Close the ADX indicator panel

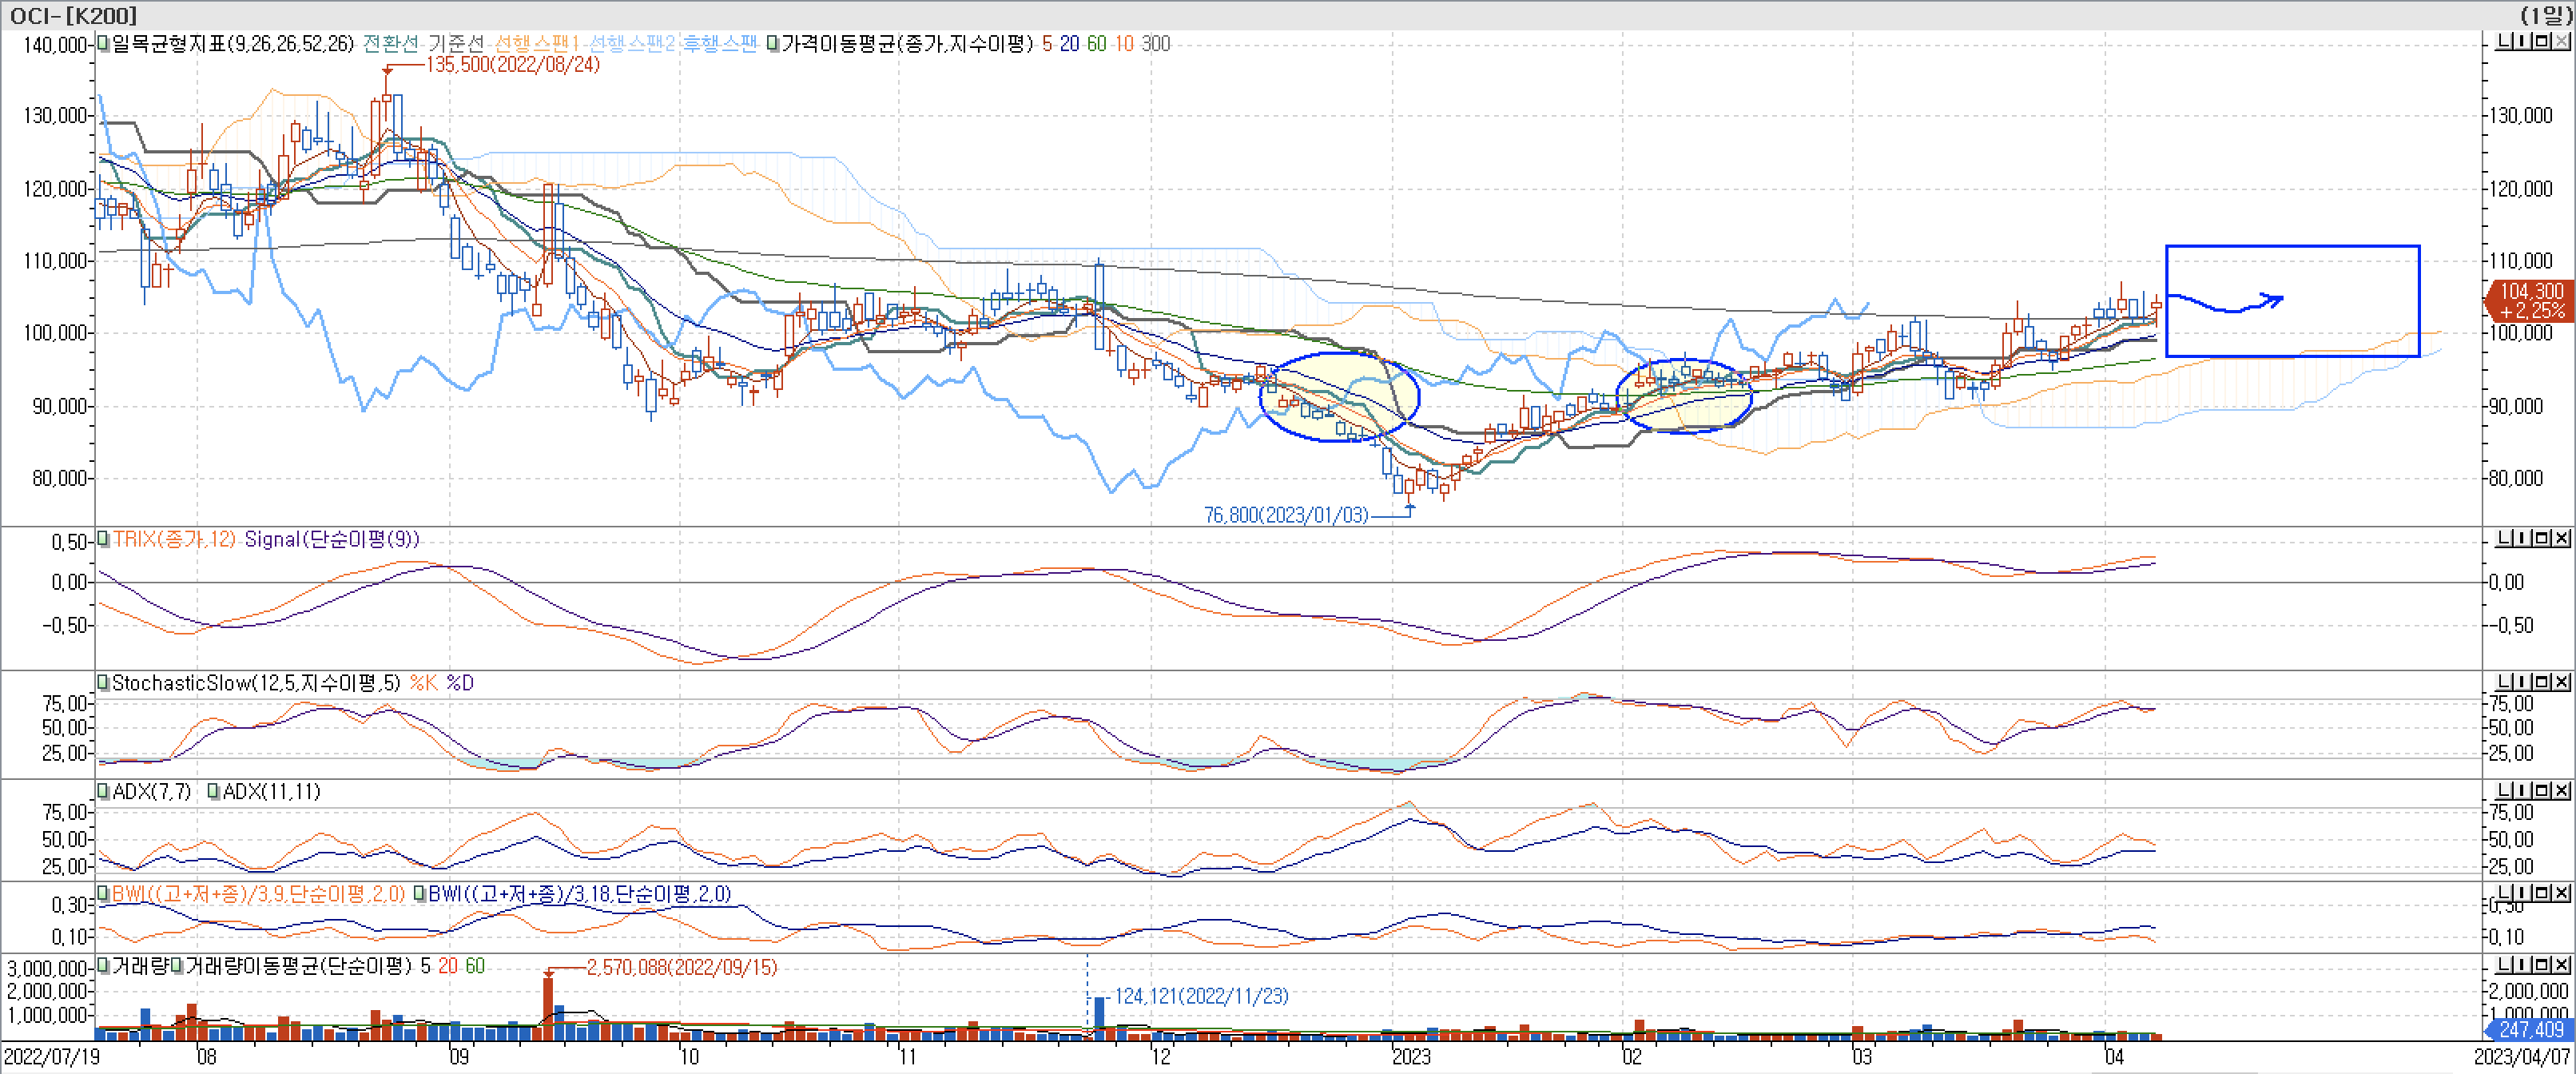[x=2562, y=791]
